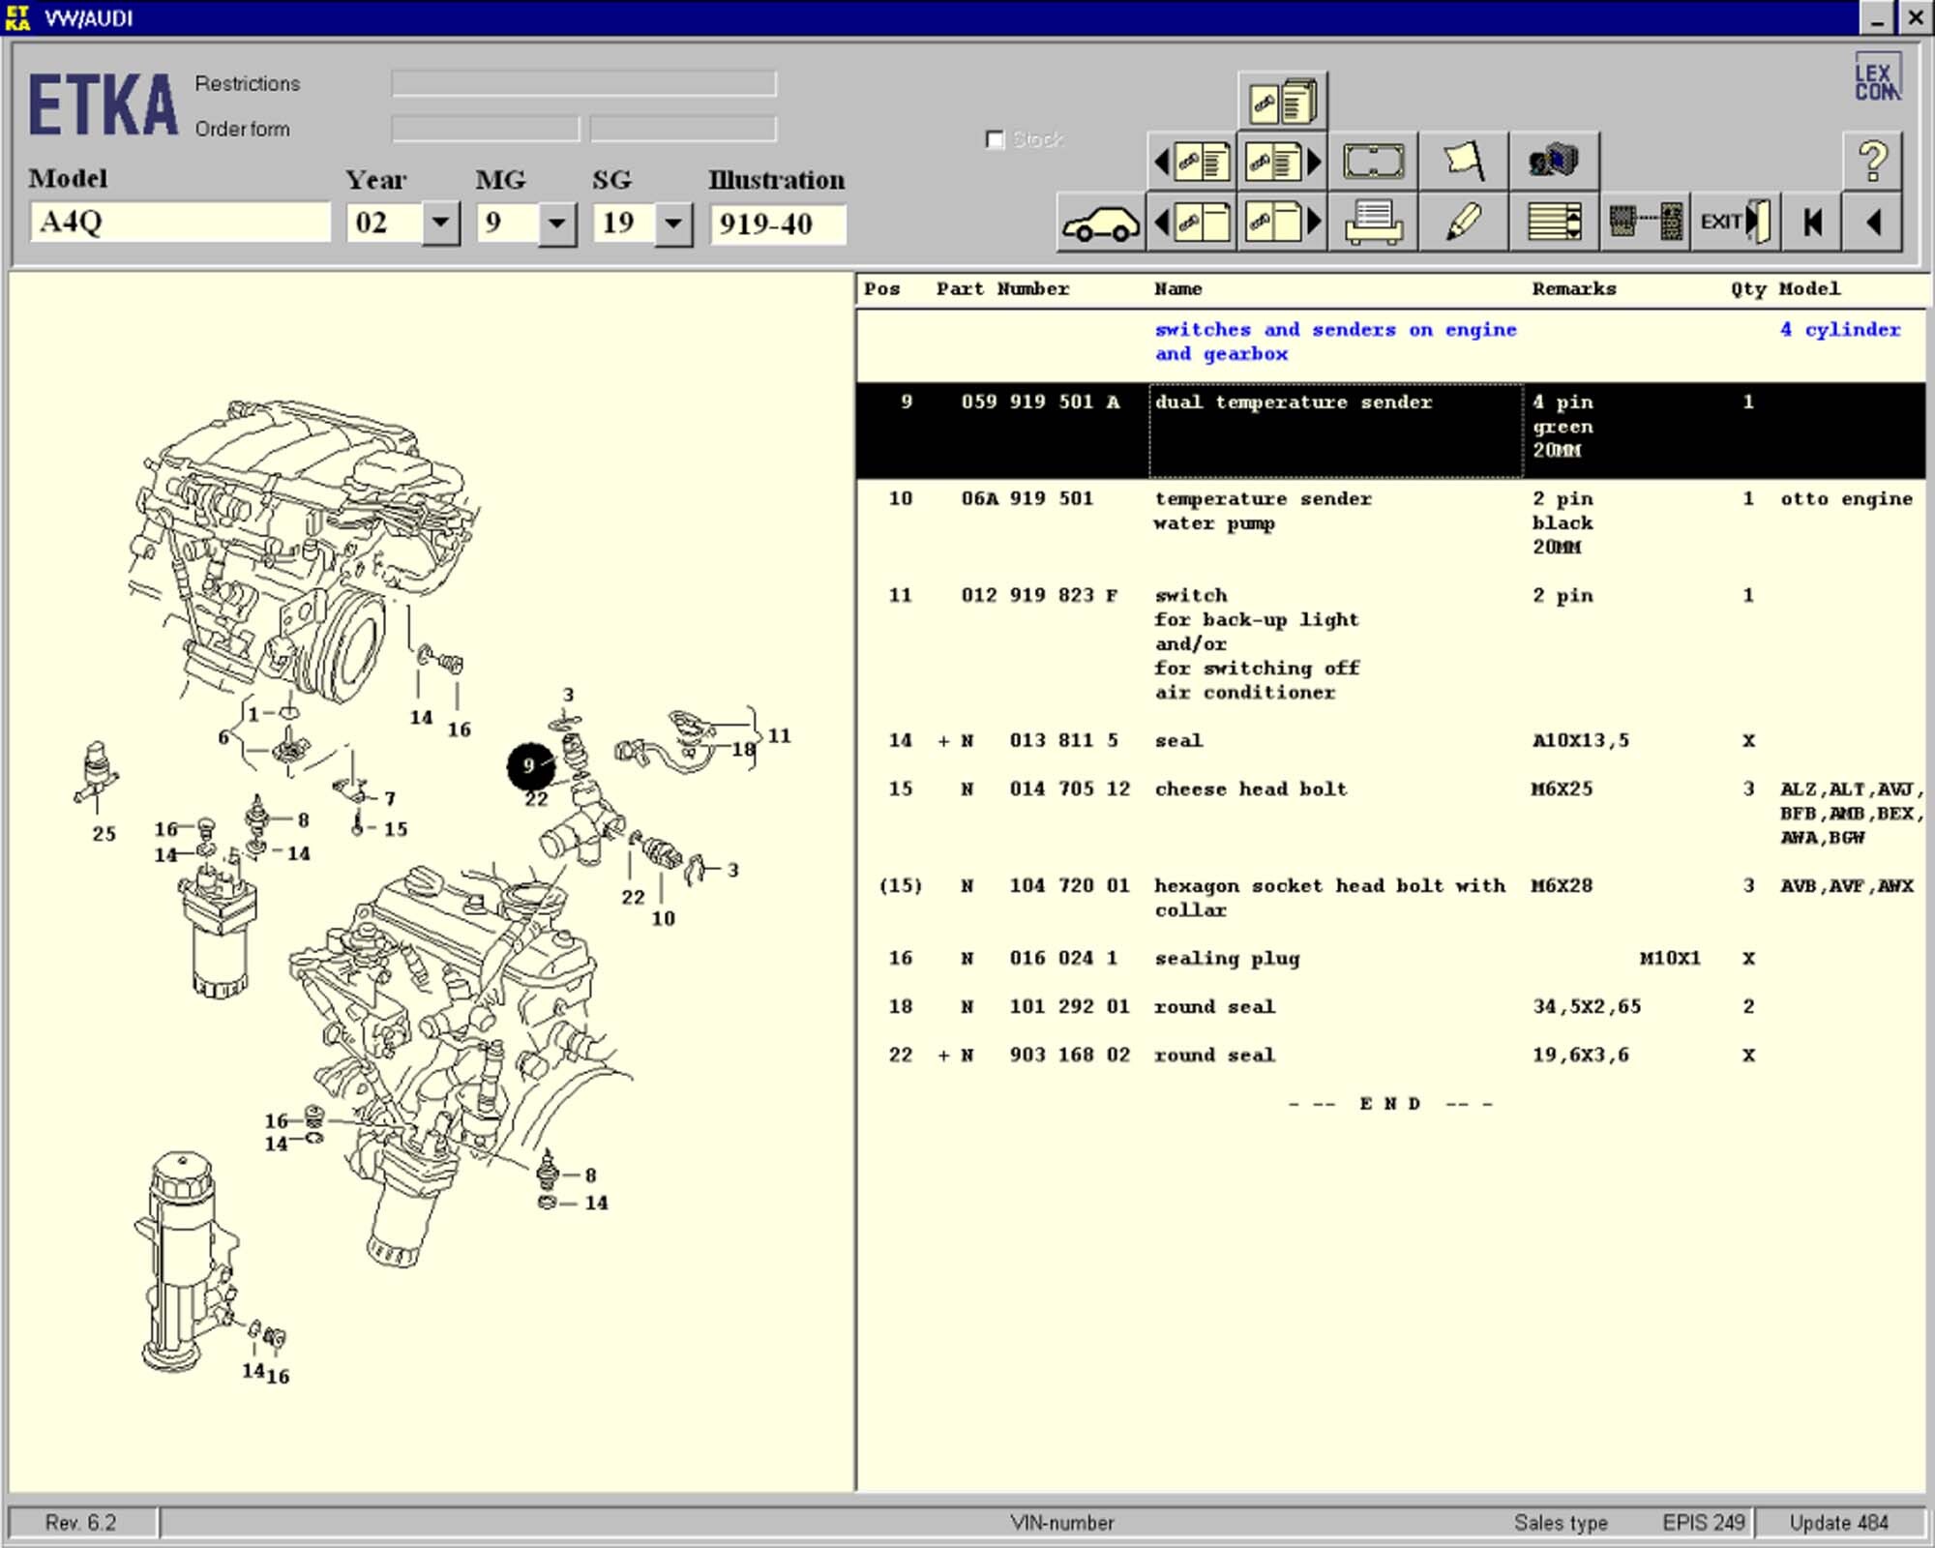Jump to first with skip-back icon
This screenshot has width=1935, height=1548.
click(x=1812, y=223)
